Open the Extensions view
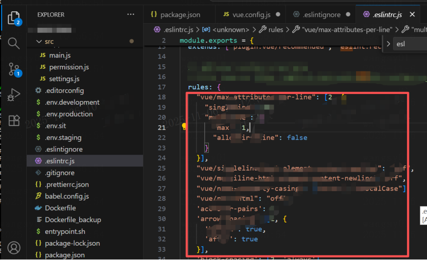This screenshot has height=260, width=427. tap(14, 120)
